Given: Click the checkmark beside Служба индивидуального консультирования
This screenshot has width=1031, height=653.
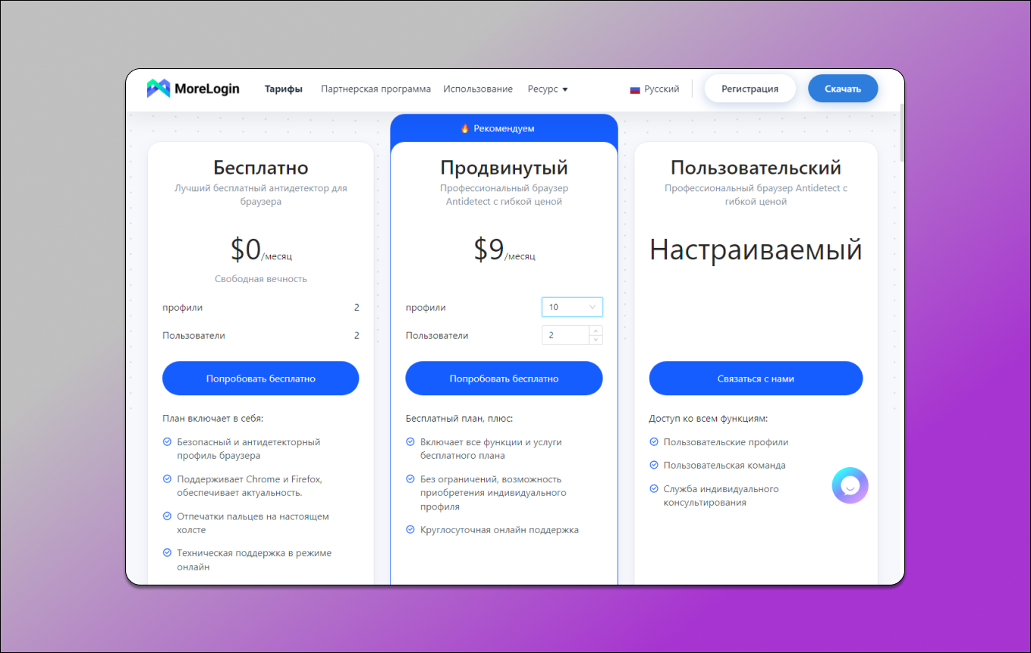Looking at the screenshot, I should [x=655, y=488].
